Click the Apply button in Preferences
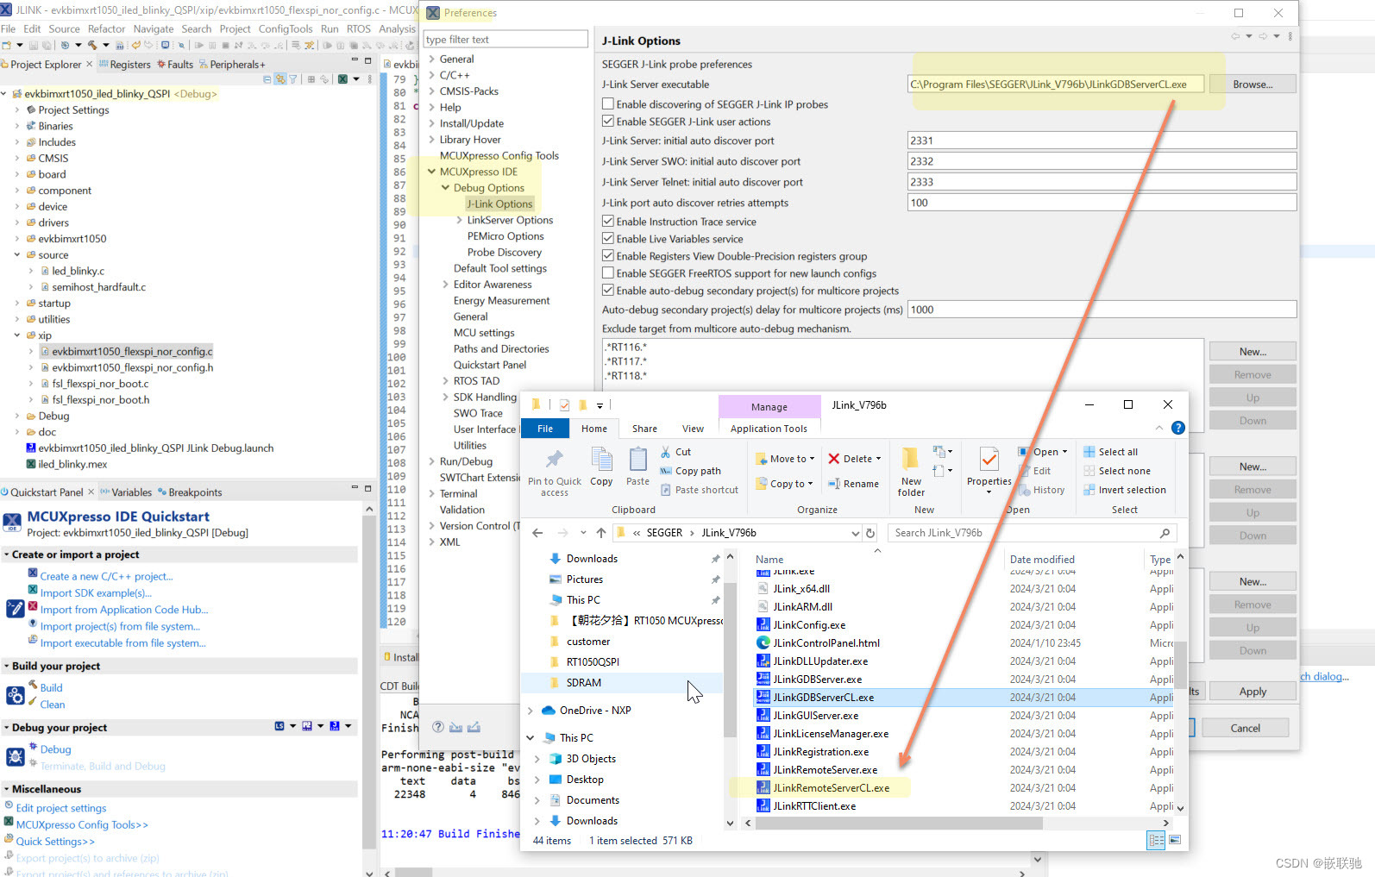1375x877 pixels. coord(1253,692)
